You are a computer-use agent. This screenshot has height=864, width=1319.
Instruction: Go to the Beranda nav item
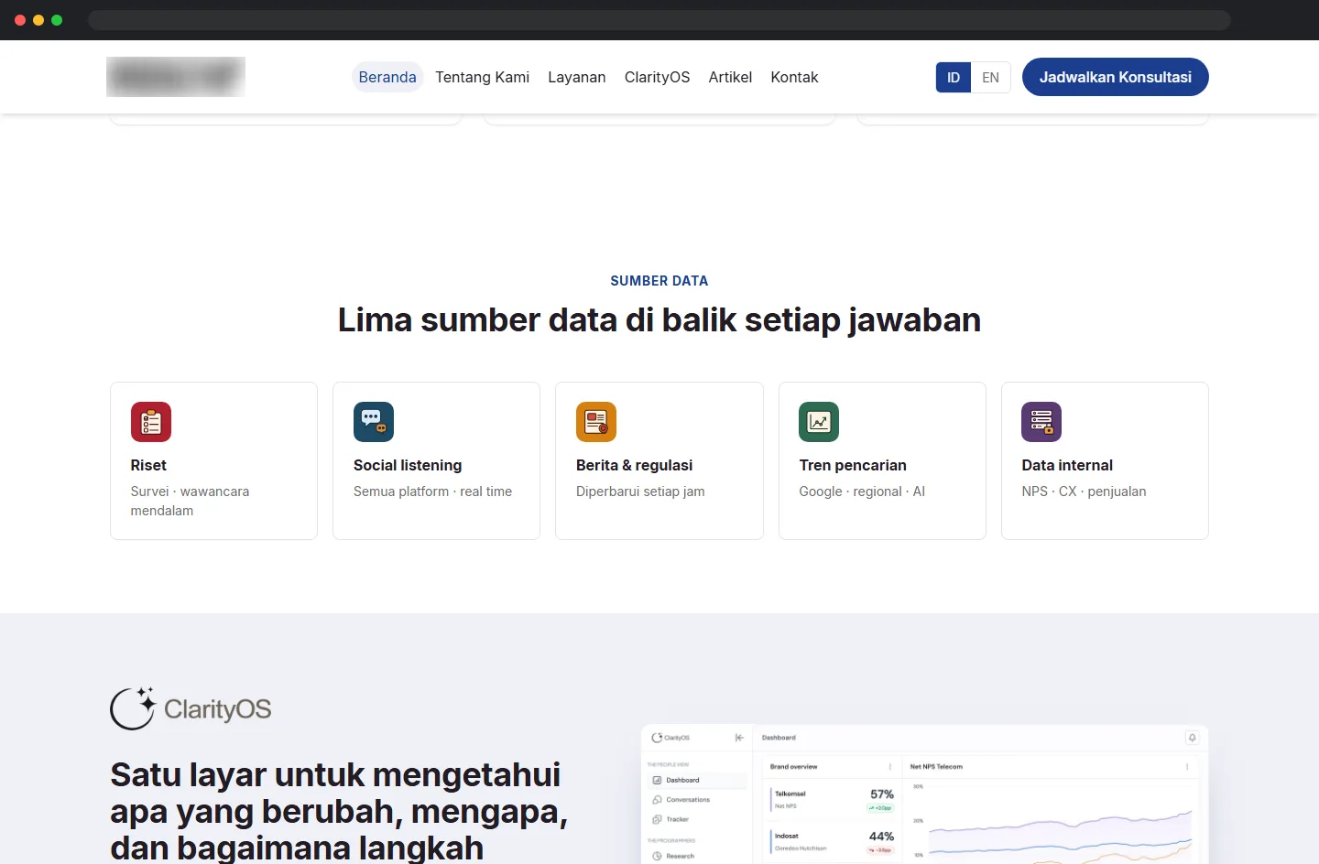click(x=387, y=77)
